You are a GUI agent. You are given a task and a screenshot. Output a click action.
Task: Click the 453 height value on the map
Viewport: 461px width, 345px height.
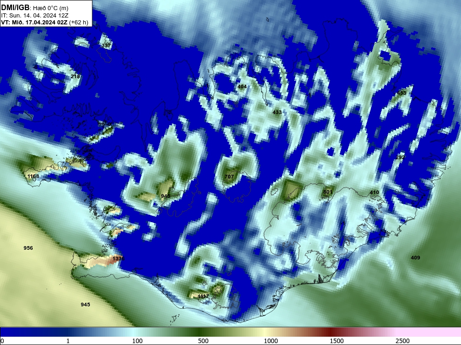tap(402, 93)
